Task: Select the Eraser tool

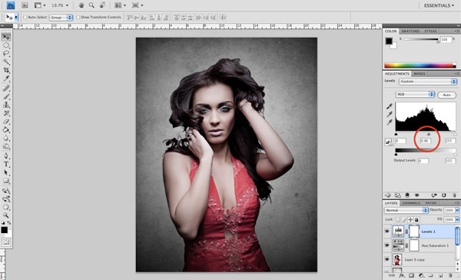Action: (6, 122)
